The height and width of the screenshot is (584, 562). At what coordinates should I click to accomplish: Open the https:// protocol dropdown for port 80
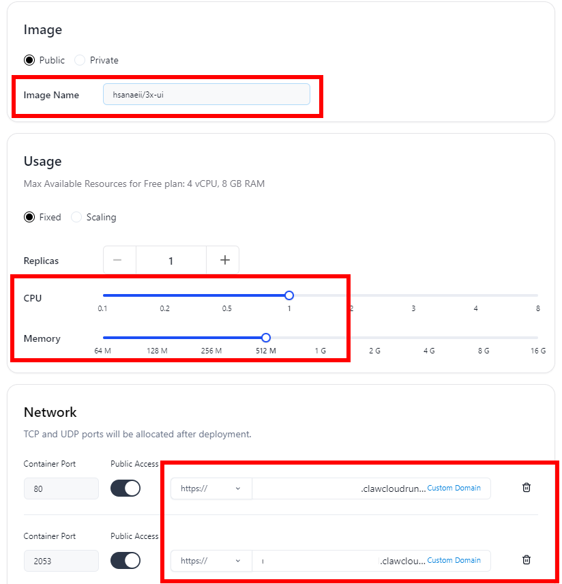pos(211,488)
